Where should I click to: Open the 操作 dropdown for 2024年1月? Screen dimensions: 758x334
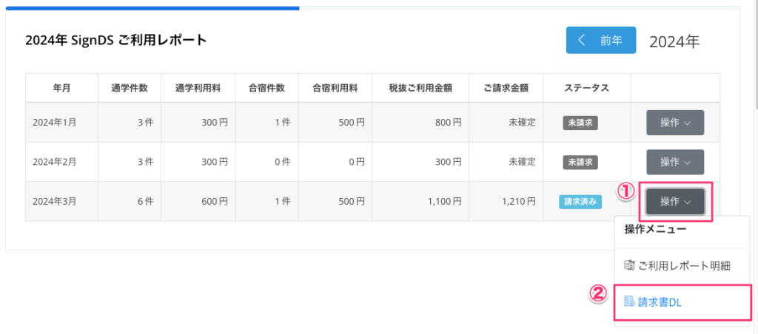[x=674, y=123]
